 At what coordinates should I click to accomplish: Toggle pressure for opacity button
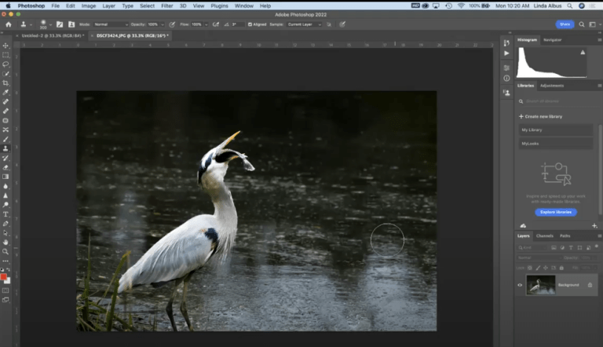click(172, 24)
